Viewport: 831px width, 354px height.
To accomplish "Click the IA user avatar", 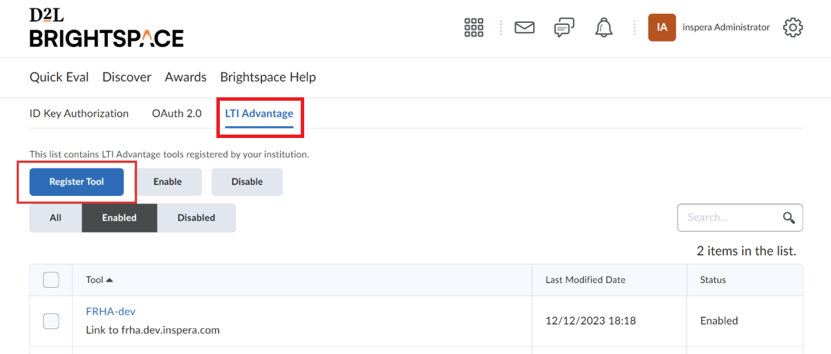I will click(x=662, y=28).
